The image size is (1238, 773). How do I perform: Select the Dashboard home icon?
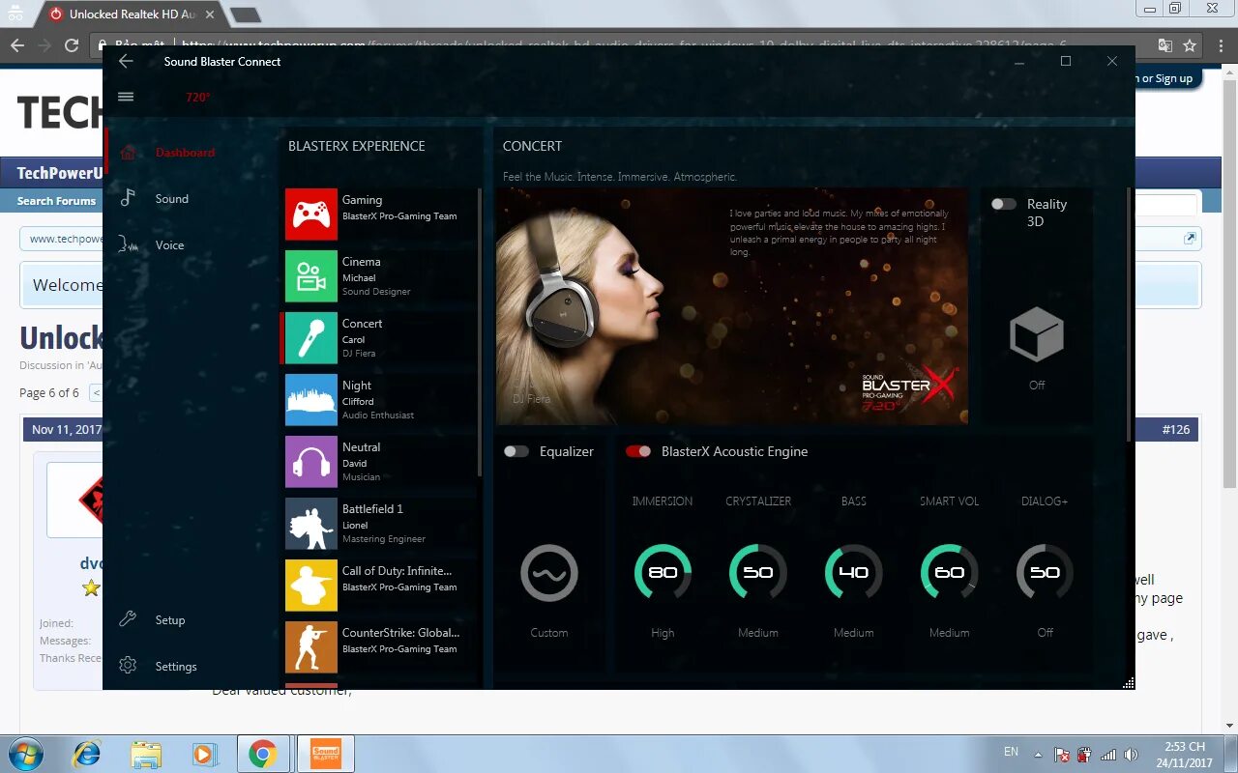(x=128, y=153)
